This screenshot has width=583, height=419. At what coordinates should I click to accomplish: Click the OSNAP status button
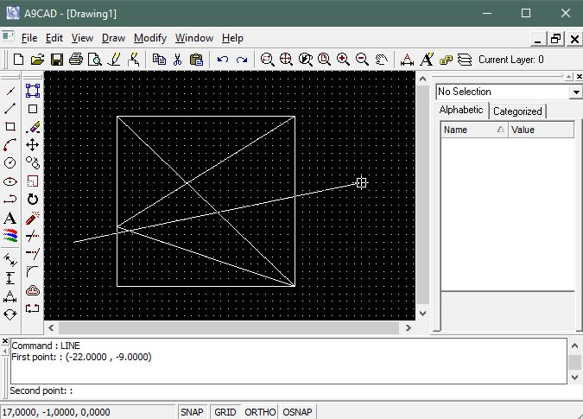[x=297, y=412]
